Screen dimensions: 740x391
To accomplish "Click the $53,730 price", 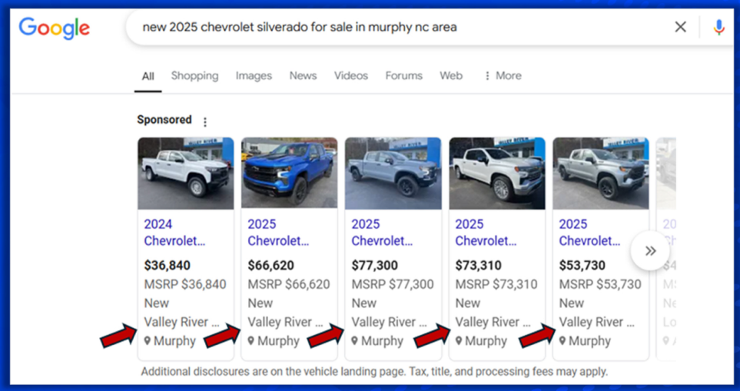I will click(x=582, y=266).
